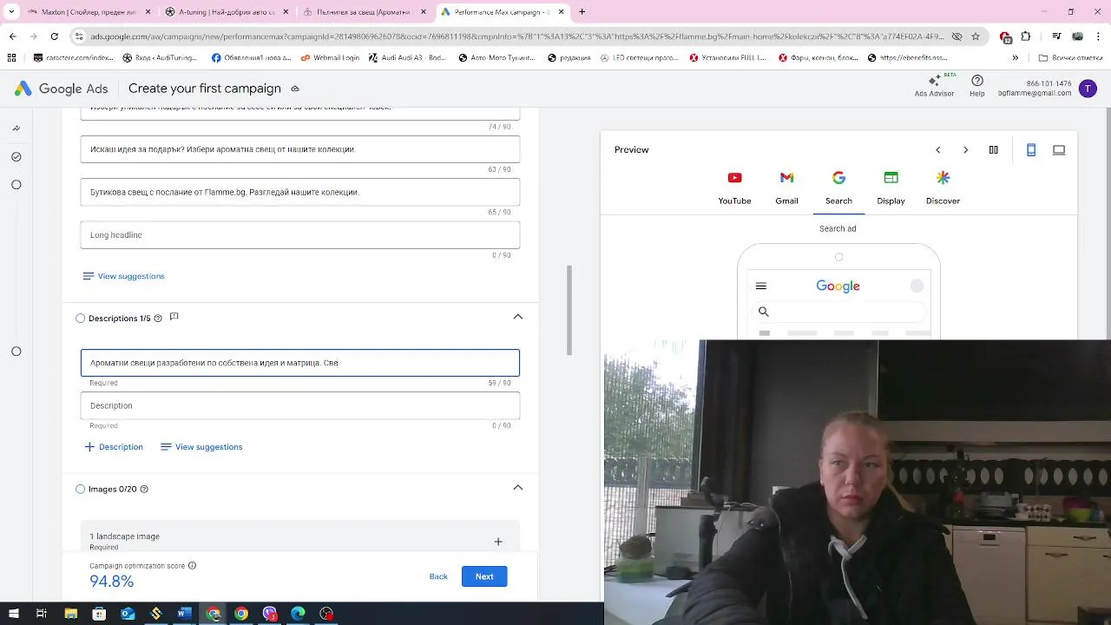Click the form panel vertical scrollbar
The height and width of the screenshot is (625, 1111).
[x=569, y=310]
